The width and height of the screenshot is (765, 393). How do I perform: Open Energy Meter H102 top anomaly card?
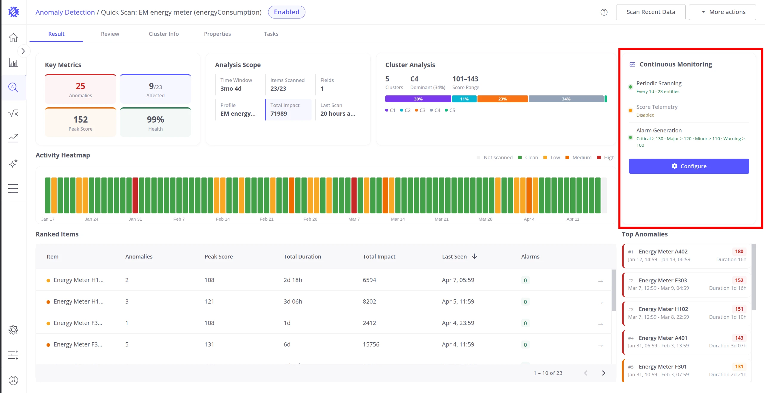point(687,313)
